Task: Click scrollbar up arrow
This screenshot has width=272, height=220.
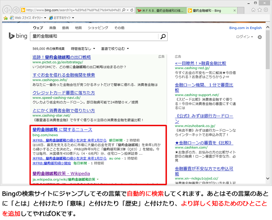Action: [268, 27]
